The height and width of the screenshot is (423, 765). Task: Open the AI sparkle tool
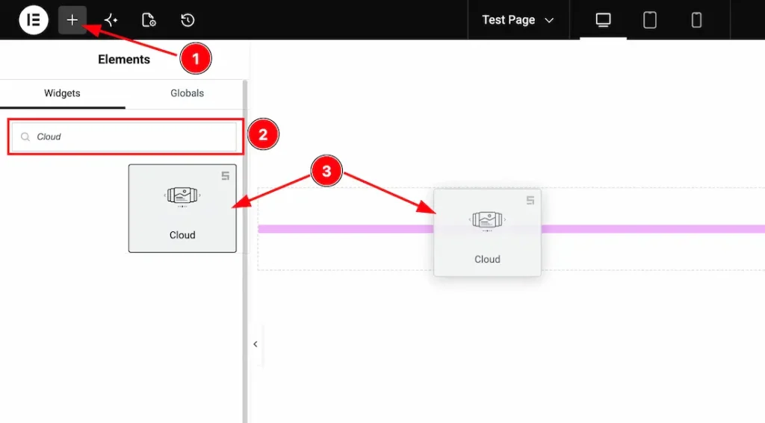111,20
